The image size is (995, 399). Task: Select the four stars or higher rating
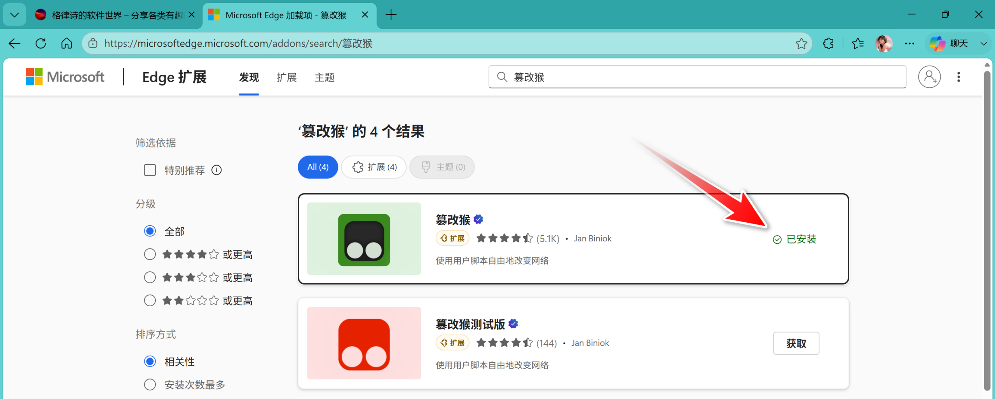coord(150,254)
